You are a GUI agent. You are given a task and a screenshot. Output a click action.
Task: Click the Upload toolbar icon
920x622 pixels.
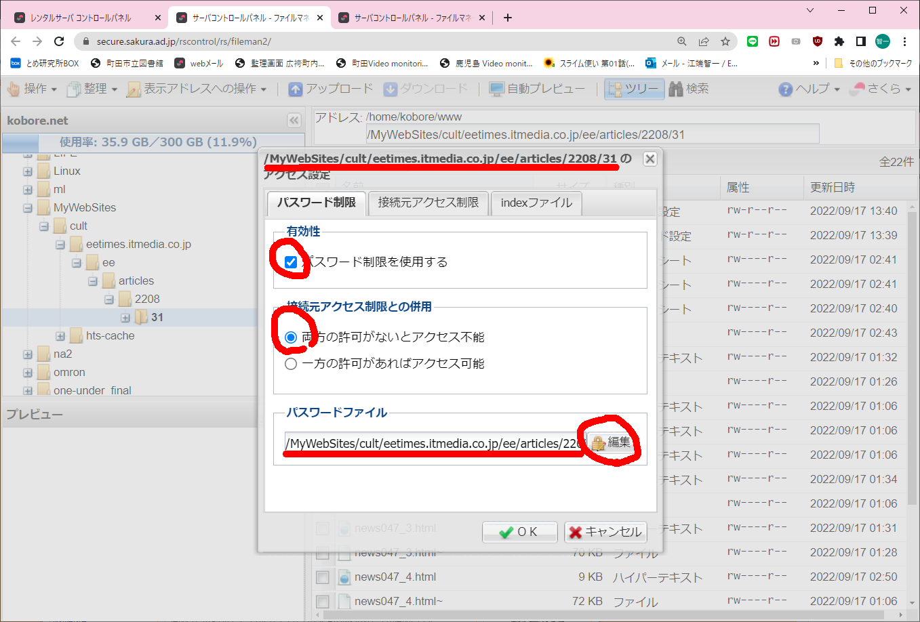[x=296, y=89]
